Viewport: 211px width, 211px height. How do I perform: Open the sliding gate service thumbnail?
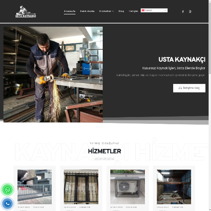[35, 187]
